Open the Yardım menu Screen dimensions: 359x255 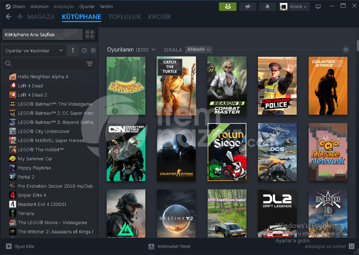click(x=106, y=7)
